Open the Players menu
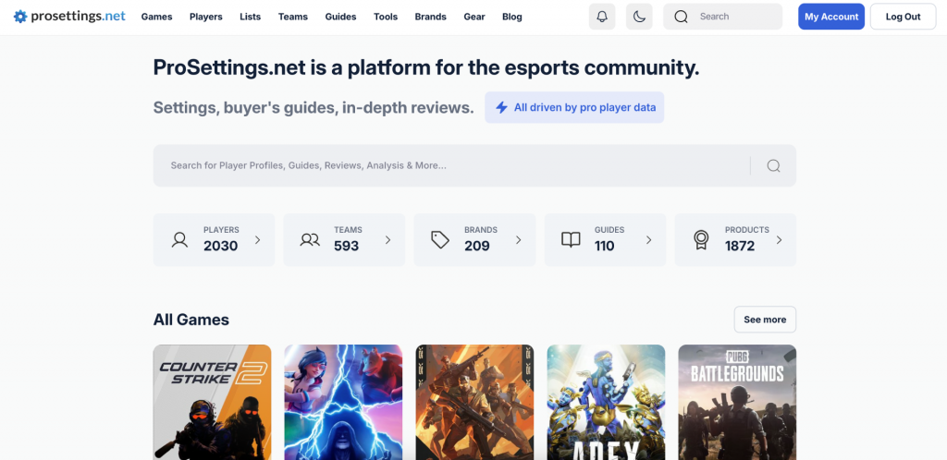Screen dimensions: 947x460 206,17
